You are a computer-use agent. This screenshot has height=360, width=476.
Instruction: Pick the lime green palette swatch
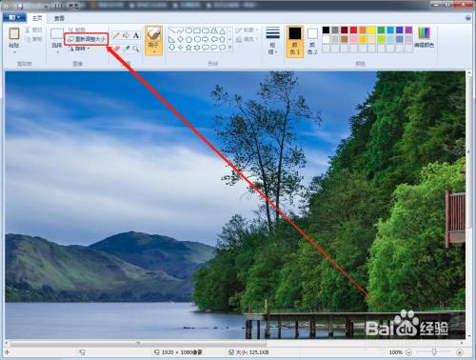pyautogui.click(x=381, y=39)
